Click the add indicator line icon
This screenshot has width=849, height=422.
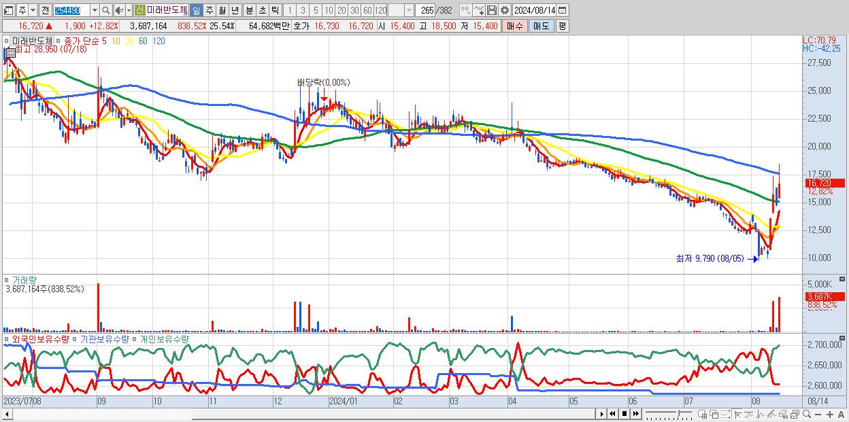click(479, 10)
